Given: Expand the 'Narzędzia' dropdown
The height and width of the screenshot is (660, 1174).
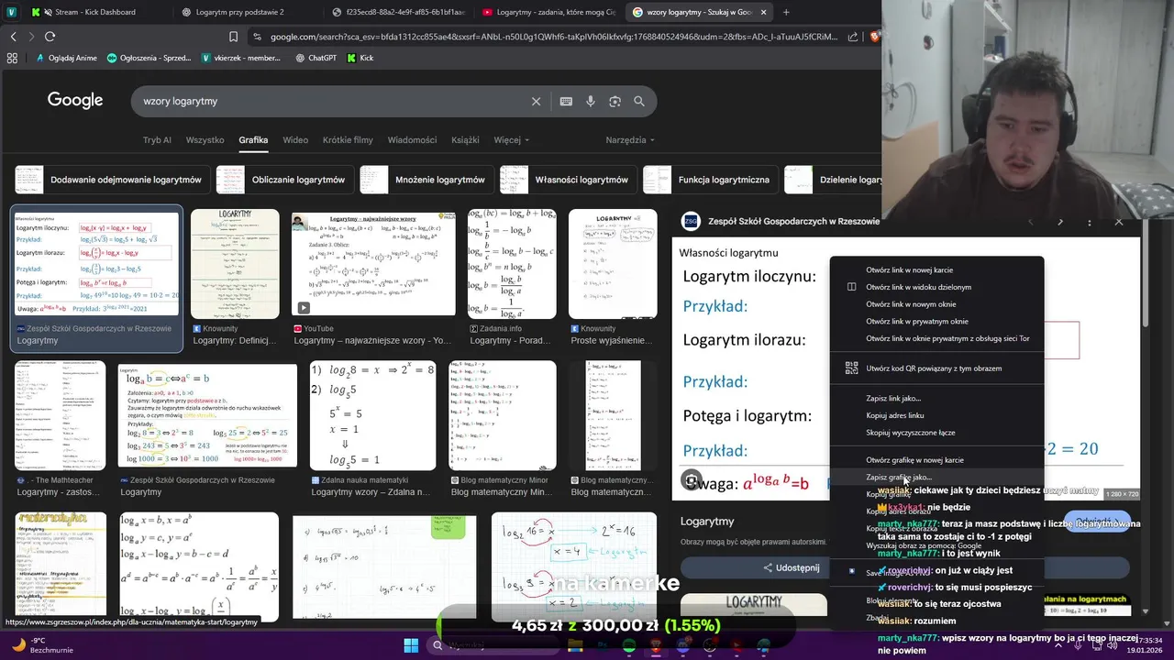Looking at the screenshot, I should click(630, 140).
